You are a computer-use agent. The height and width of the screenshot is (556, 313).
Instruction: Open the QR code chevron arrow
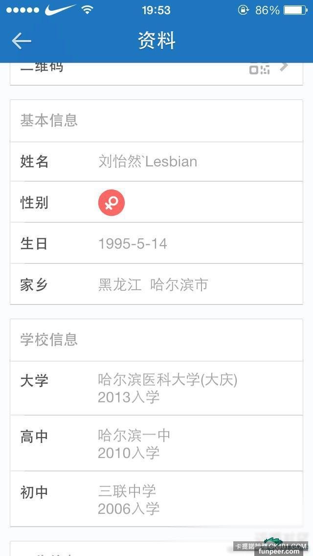[x=284, y=67]
